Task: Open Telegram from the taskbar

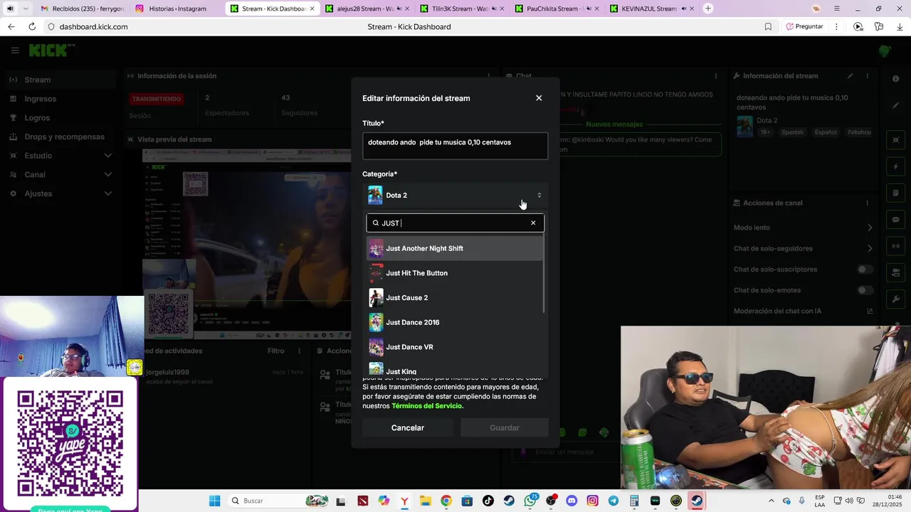Action: tap(613, 501)
